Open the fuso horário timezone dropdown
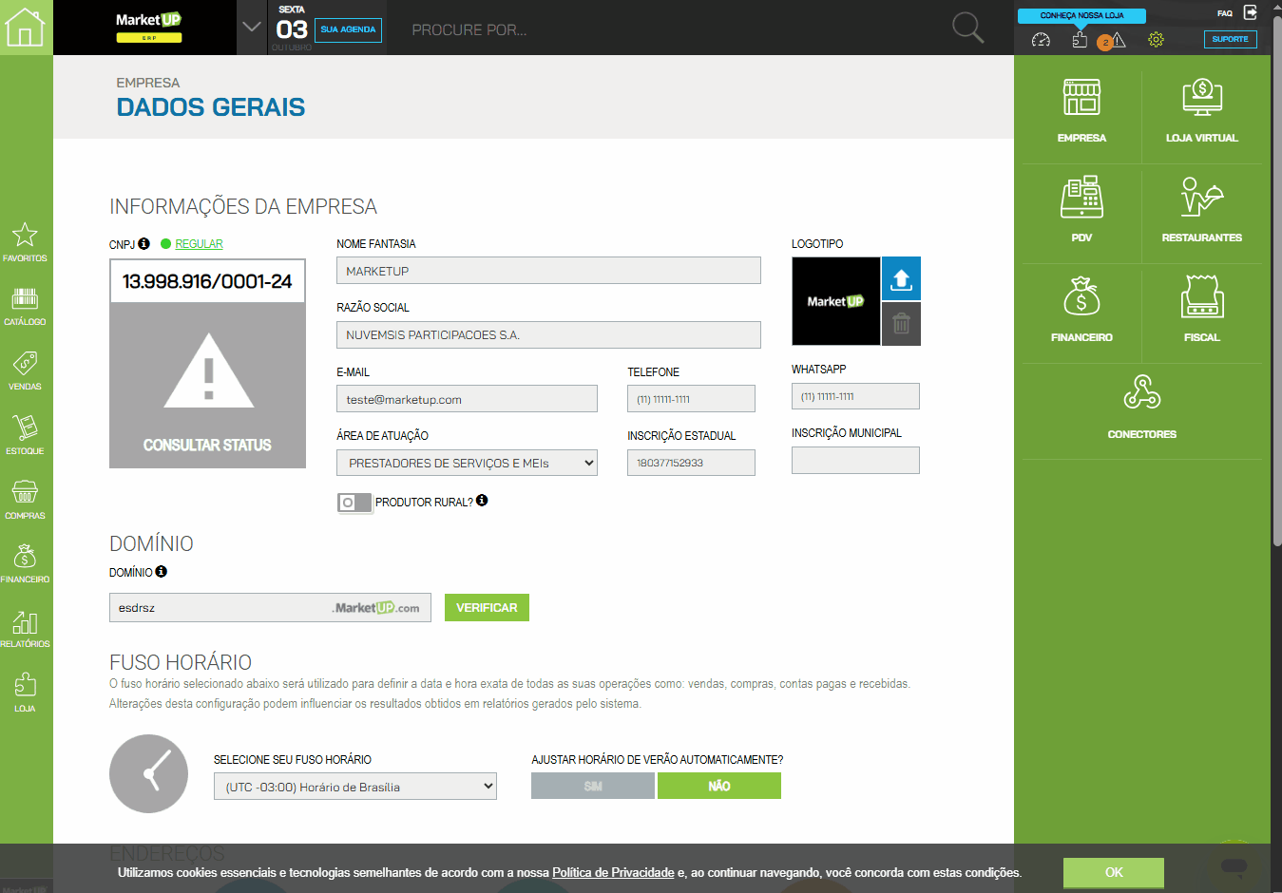Screen dimensions: 1282x893 coord(354,787)
